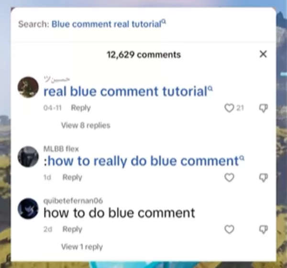Reply to the quibetefernan06 comment
287x268 pixels.
point(72,229)
